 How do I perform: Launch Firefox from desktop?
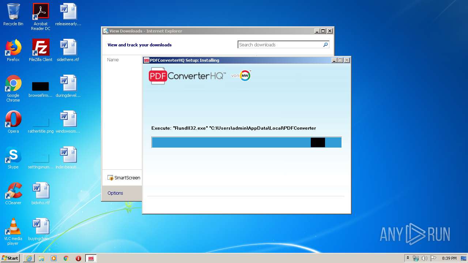(x=13, y=50)
